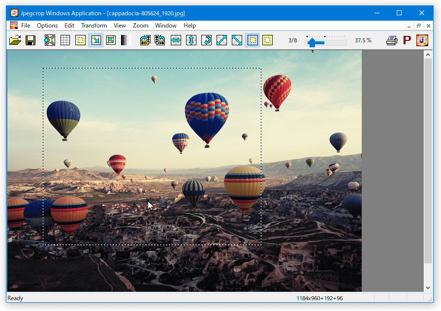Image resolution: width=441 pixels, height=311 pixels.
Task: Click the red P icon
Action: [407, 40]
